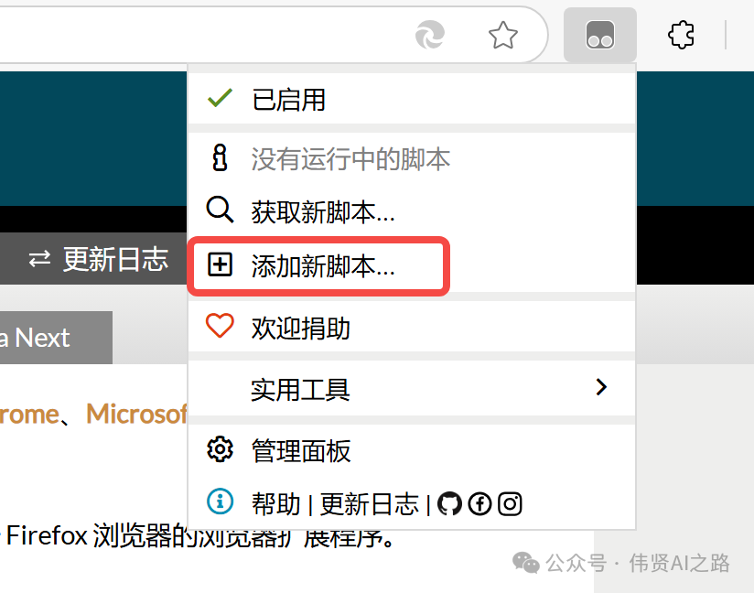The width and height of the screenshot is (754, 593).
Task: Follow the orange Microsoft link on the page
Action: [136, 414]
